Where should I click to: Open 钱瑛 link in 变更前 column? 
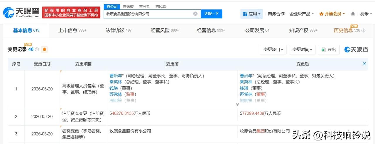[x=114, y=88]
